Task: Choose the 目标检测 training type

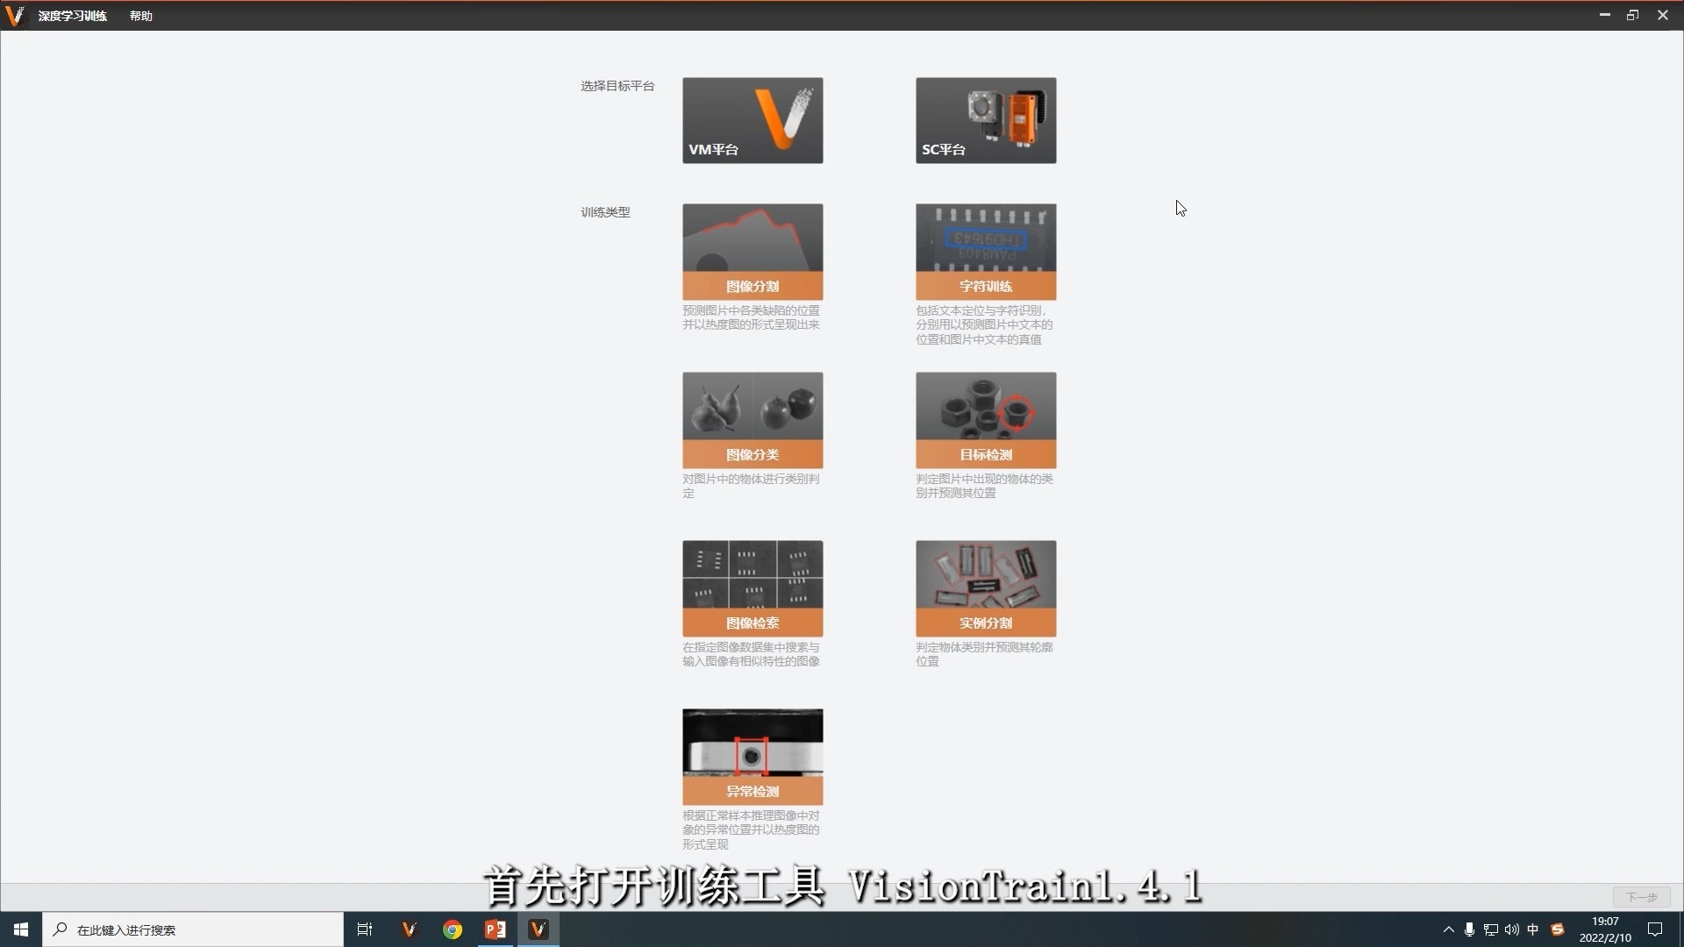Action: tap(986, 420)
